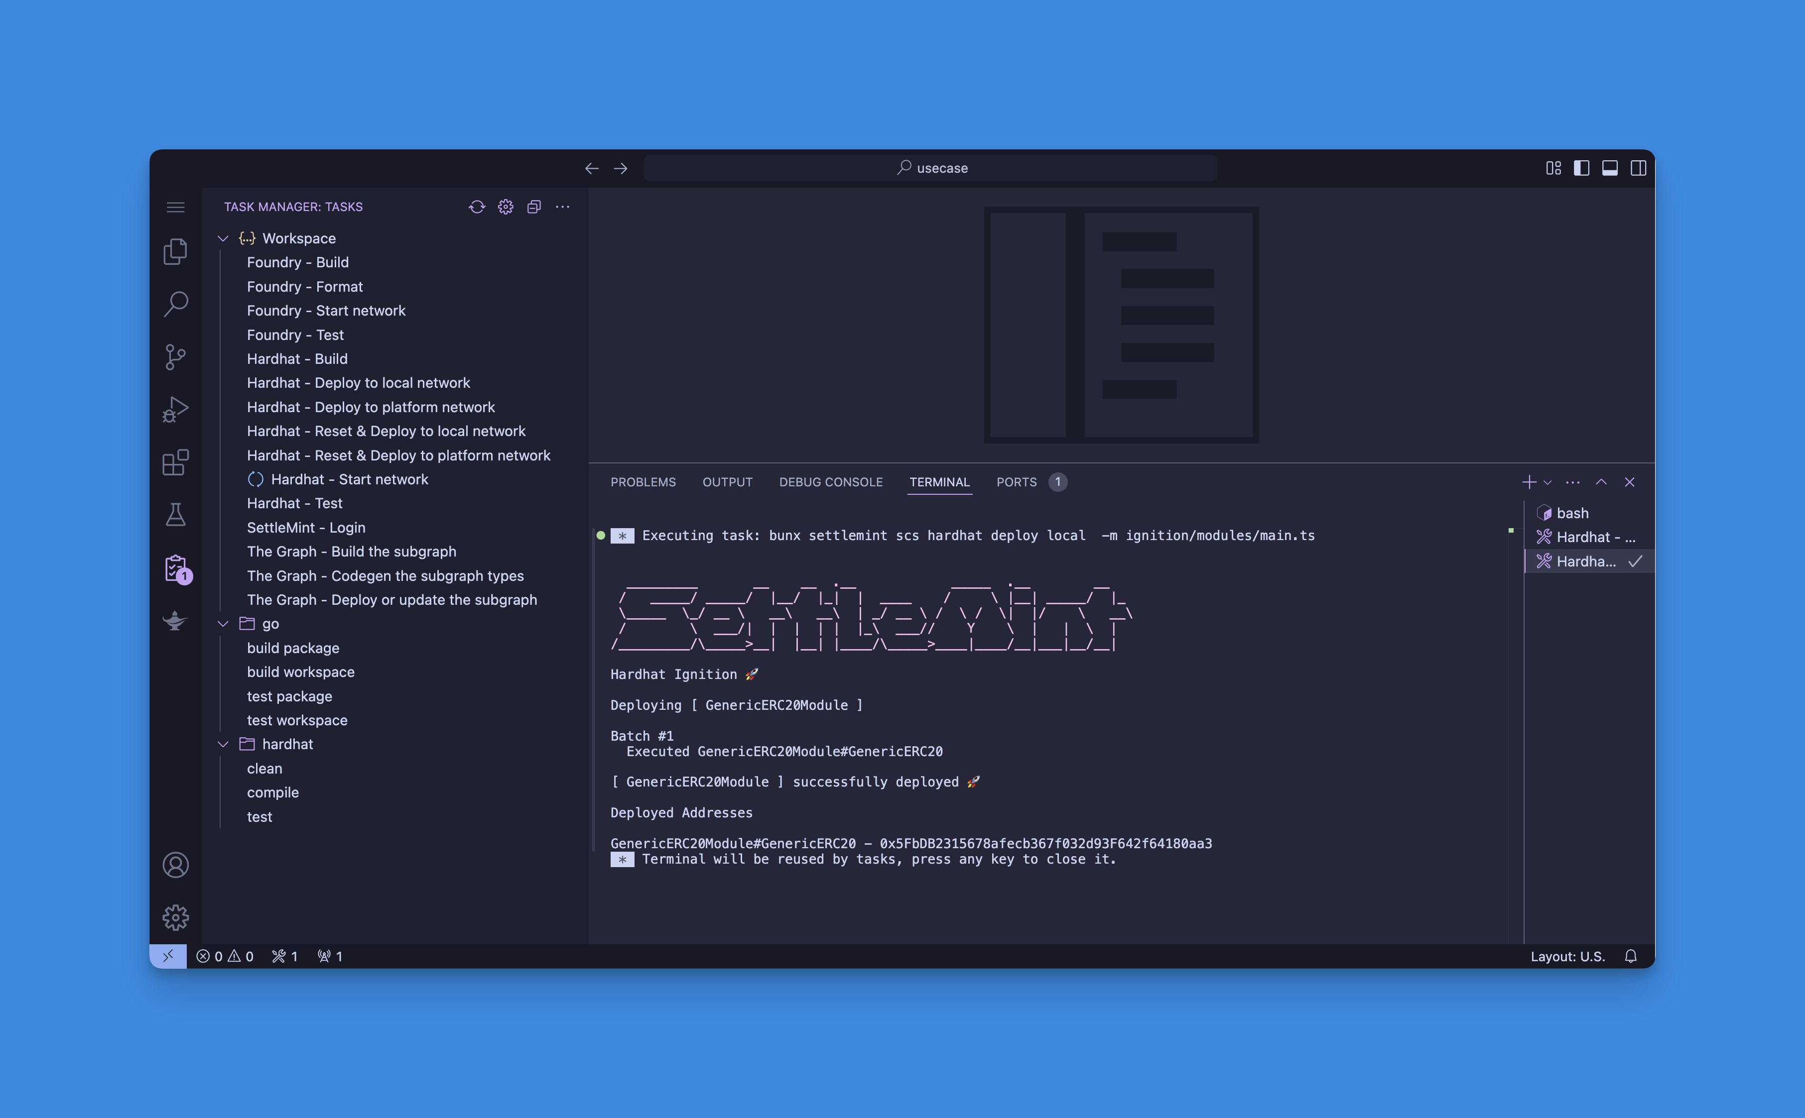This screenshot has height=1118, width=1805.
Task: Open the Customize Layout icon
Action: pyautogui.click(x=1553, y=169)
